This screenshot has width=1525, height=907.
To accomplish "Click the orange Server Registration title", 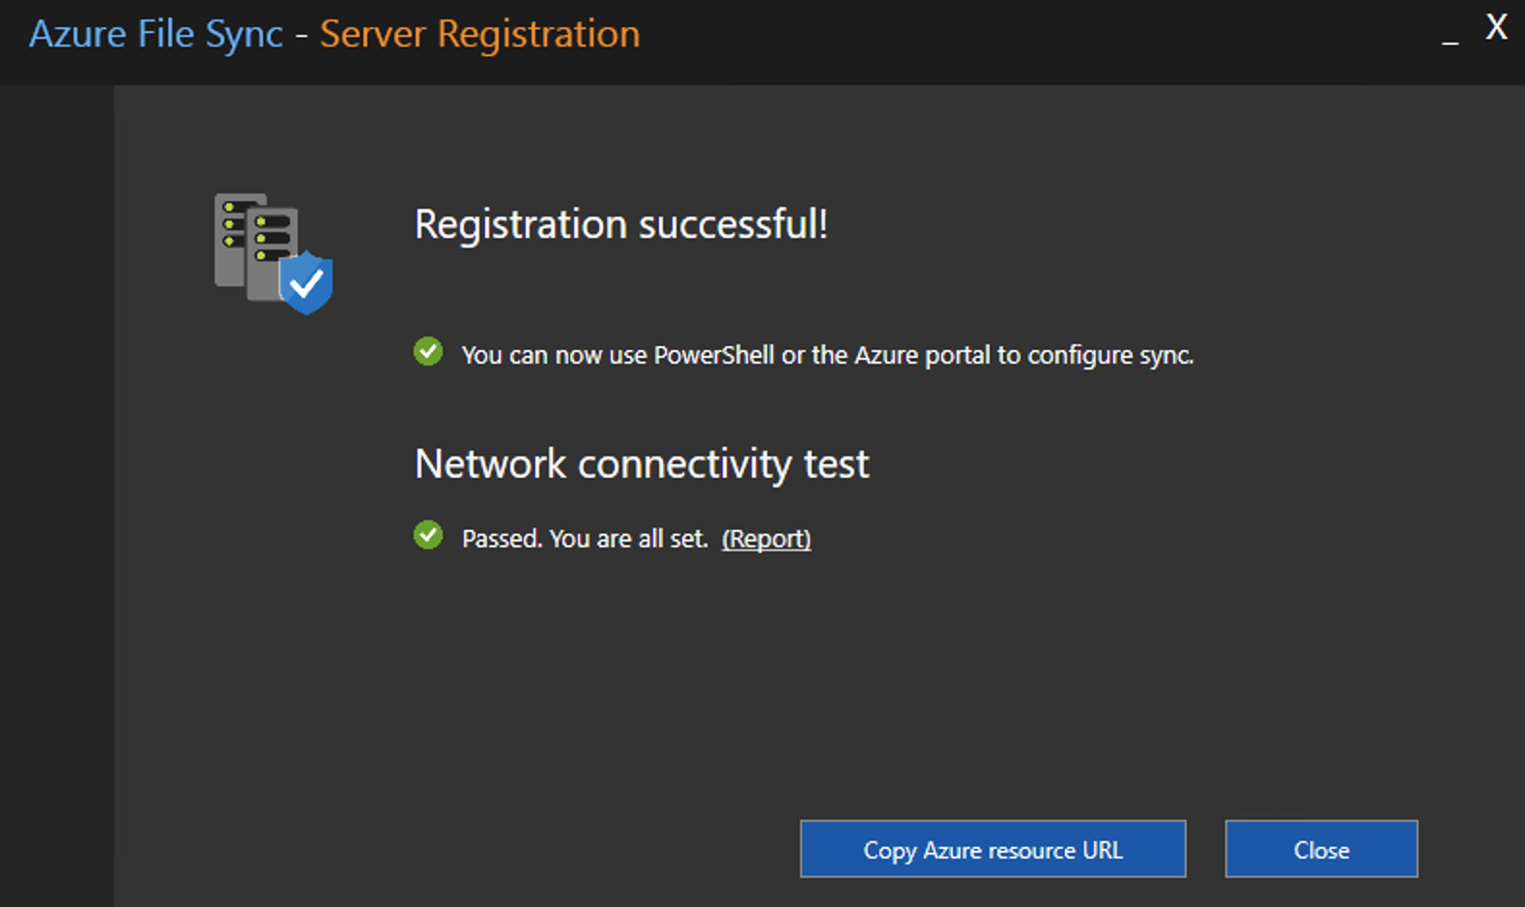I will (479, 35).
